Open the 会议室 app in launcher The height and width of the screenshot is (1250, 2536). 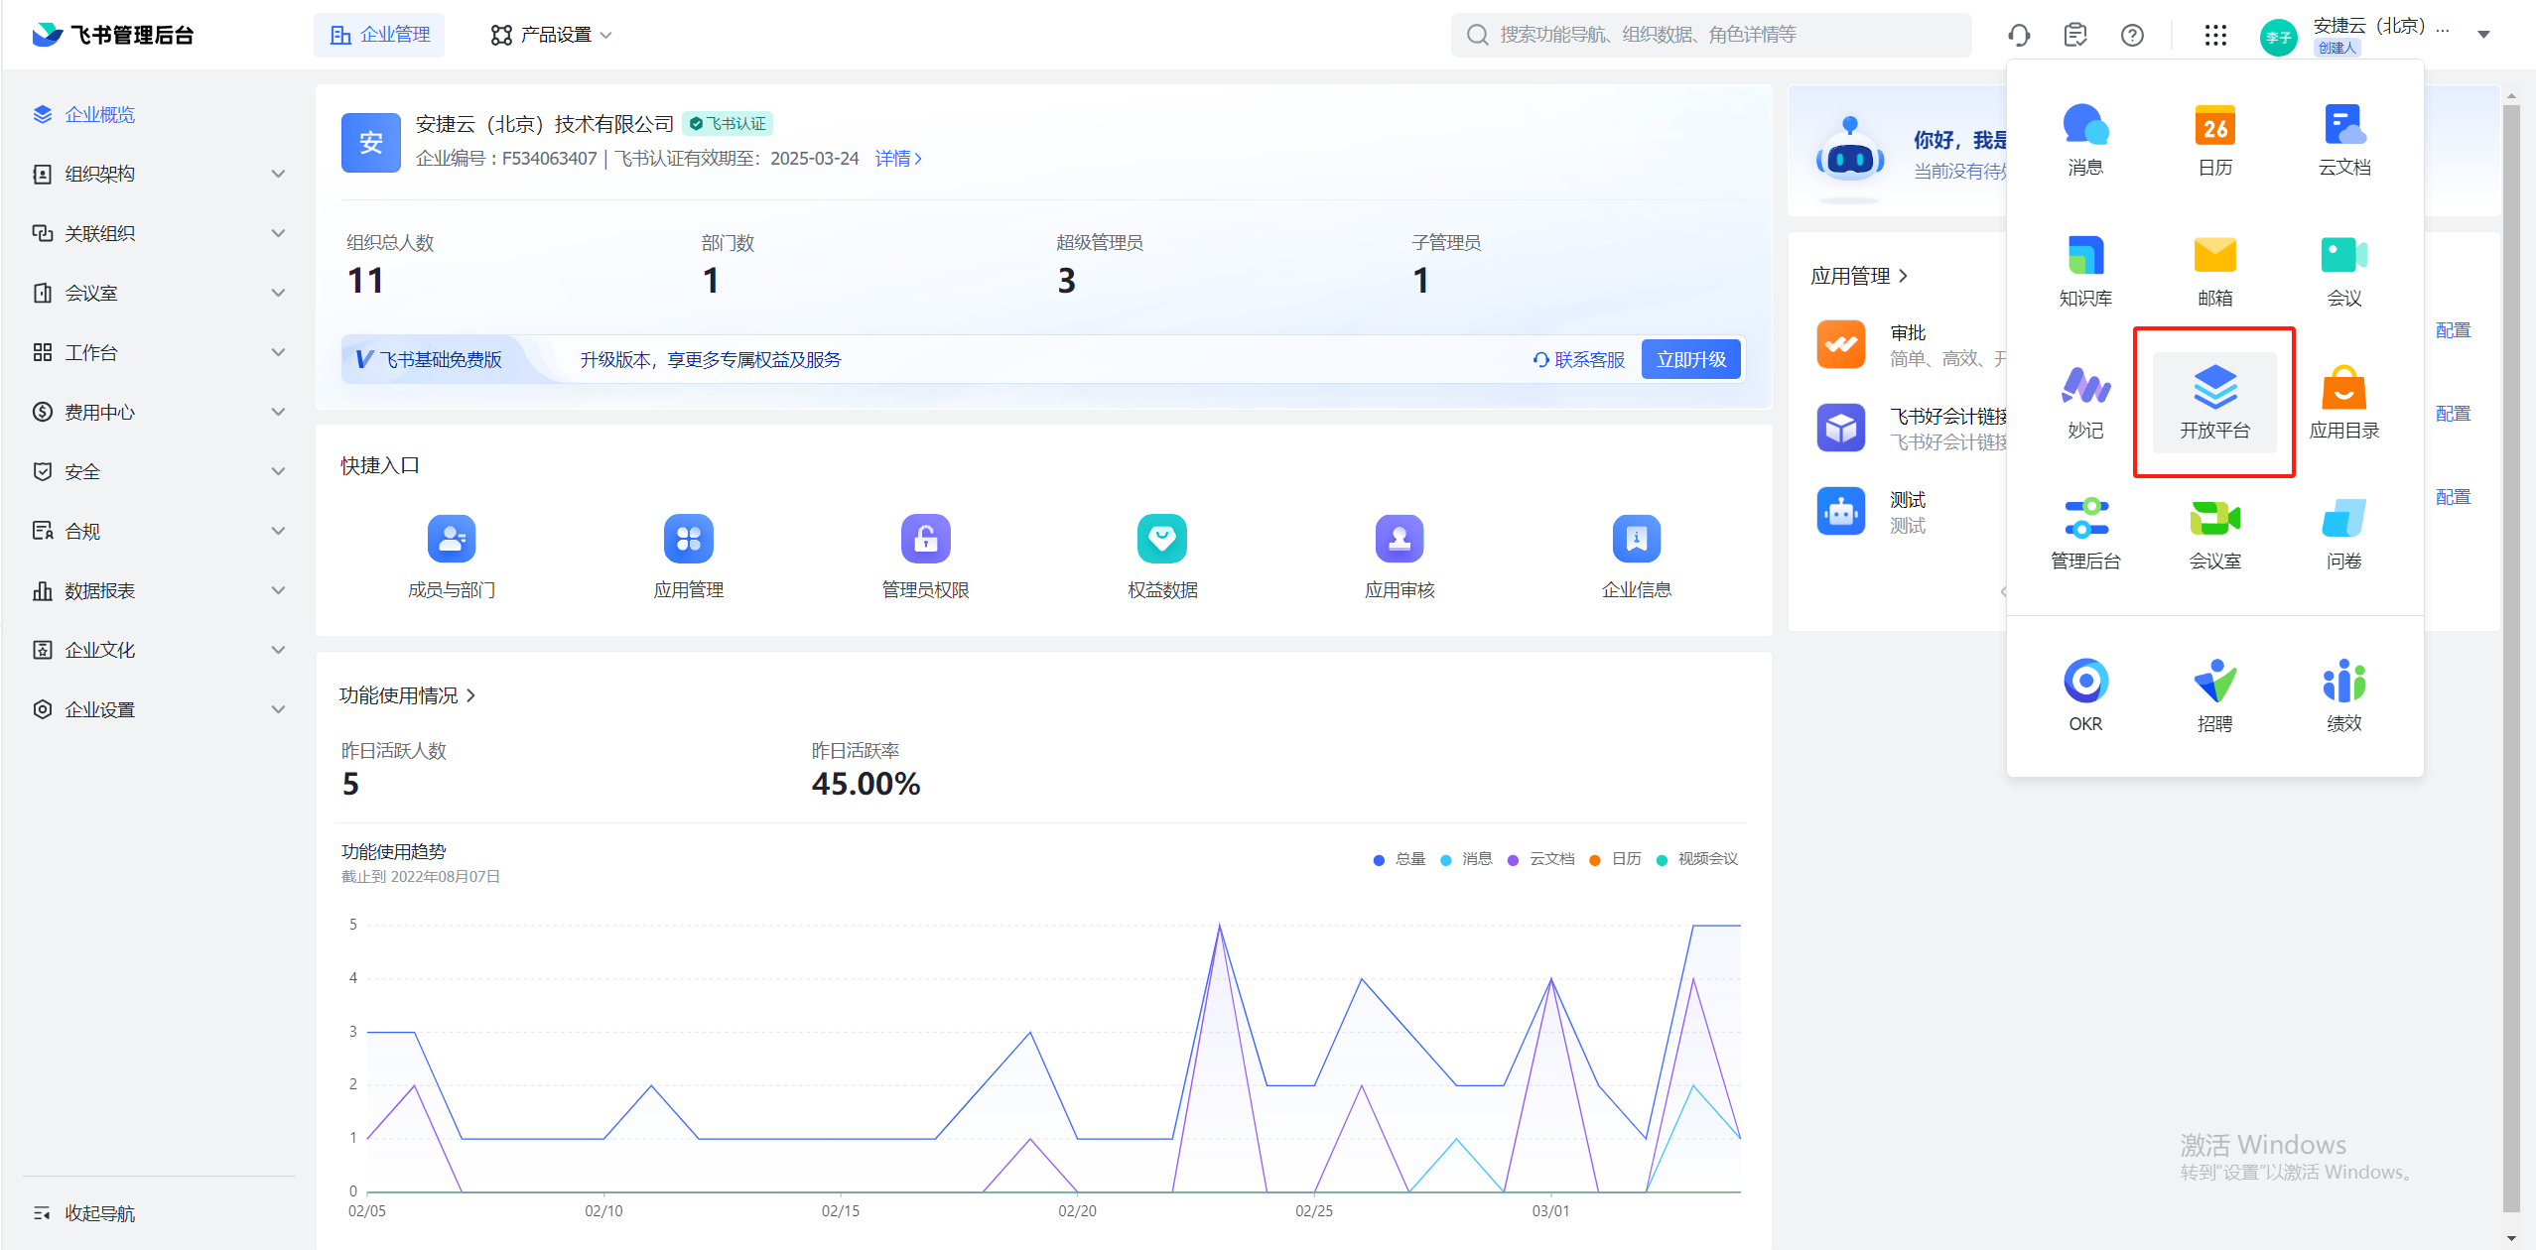(x=2214, y=534)
